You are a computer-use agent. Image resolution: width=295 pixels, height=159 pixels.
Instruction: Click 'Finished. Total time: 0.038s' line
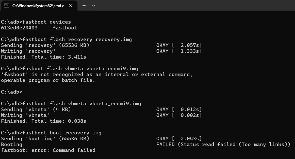click(x=43, y=121)
